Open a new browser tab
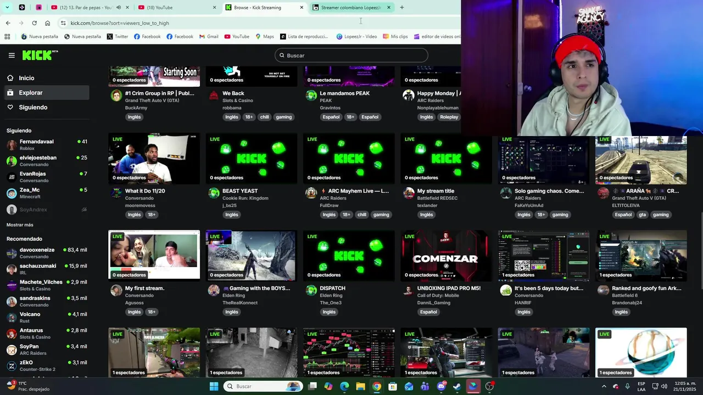Screen dimensions: 703x395 pyautogui.click(x=401, y=8)
